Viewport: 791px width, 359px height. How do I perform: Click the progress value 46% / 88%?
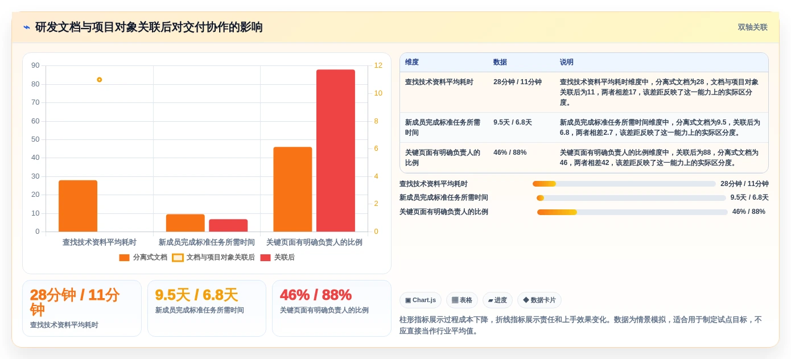click(749, 212)
